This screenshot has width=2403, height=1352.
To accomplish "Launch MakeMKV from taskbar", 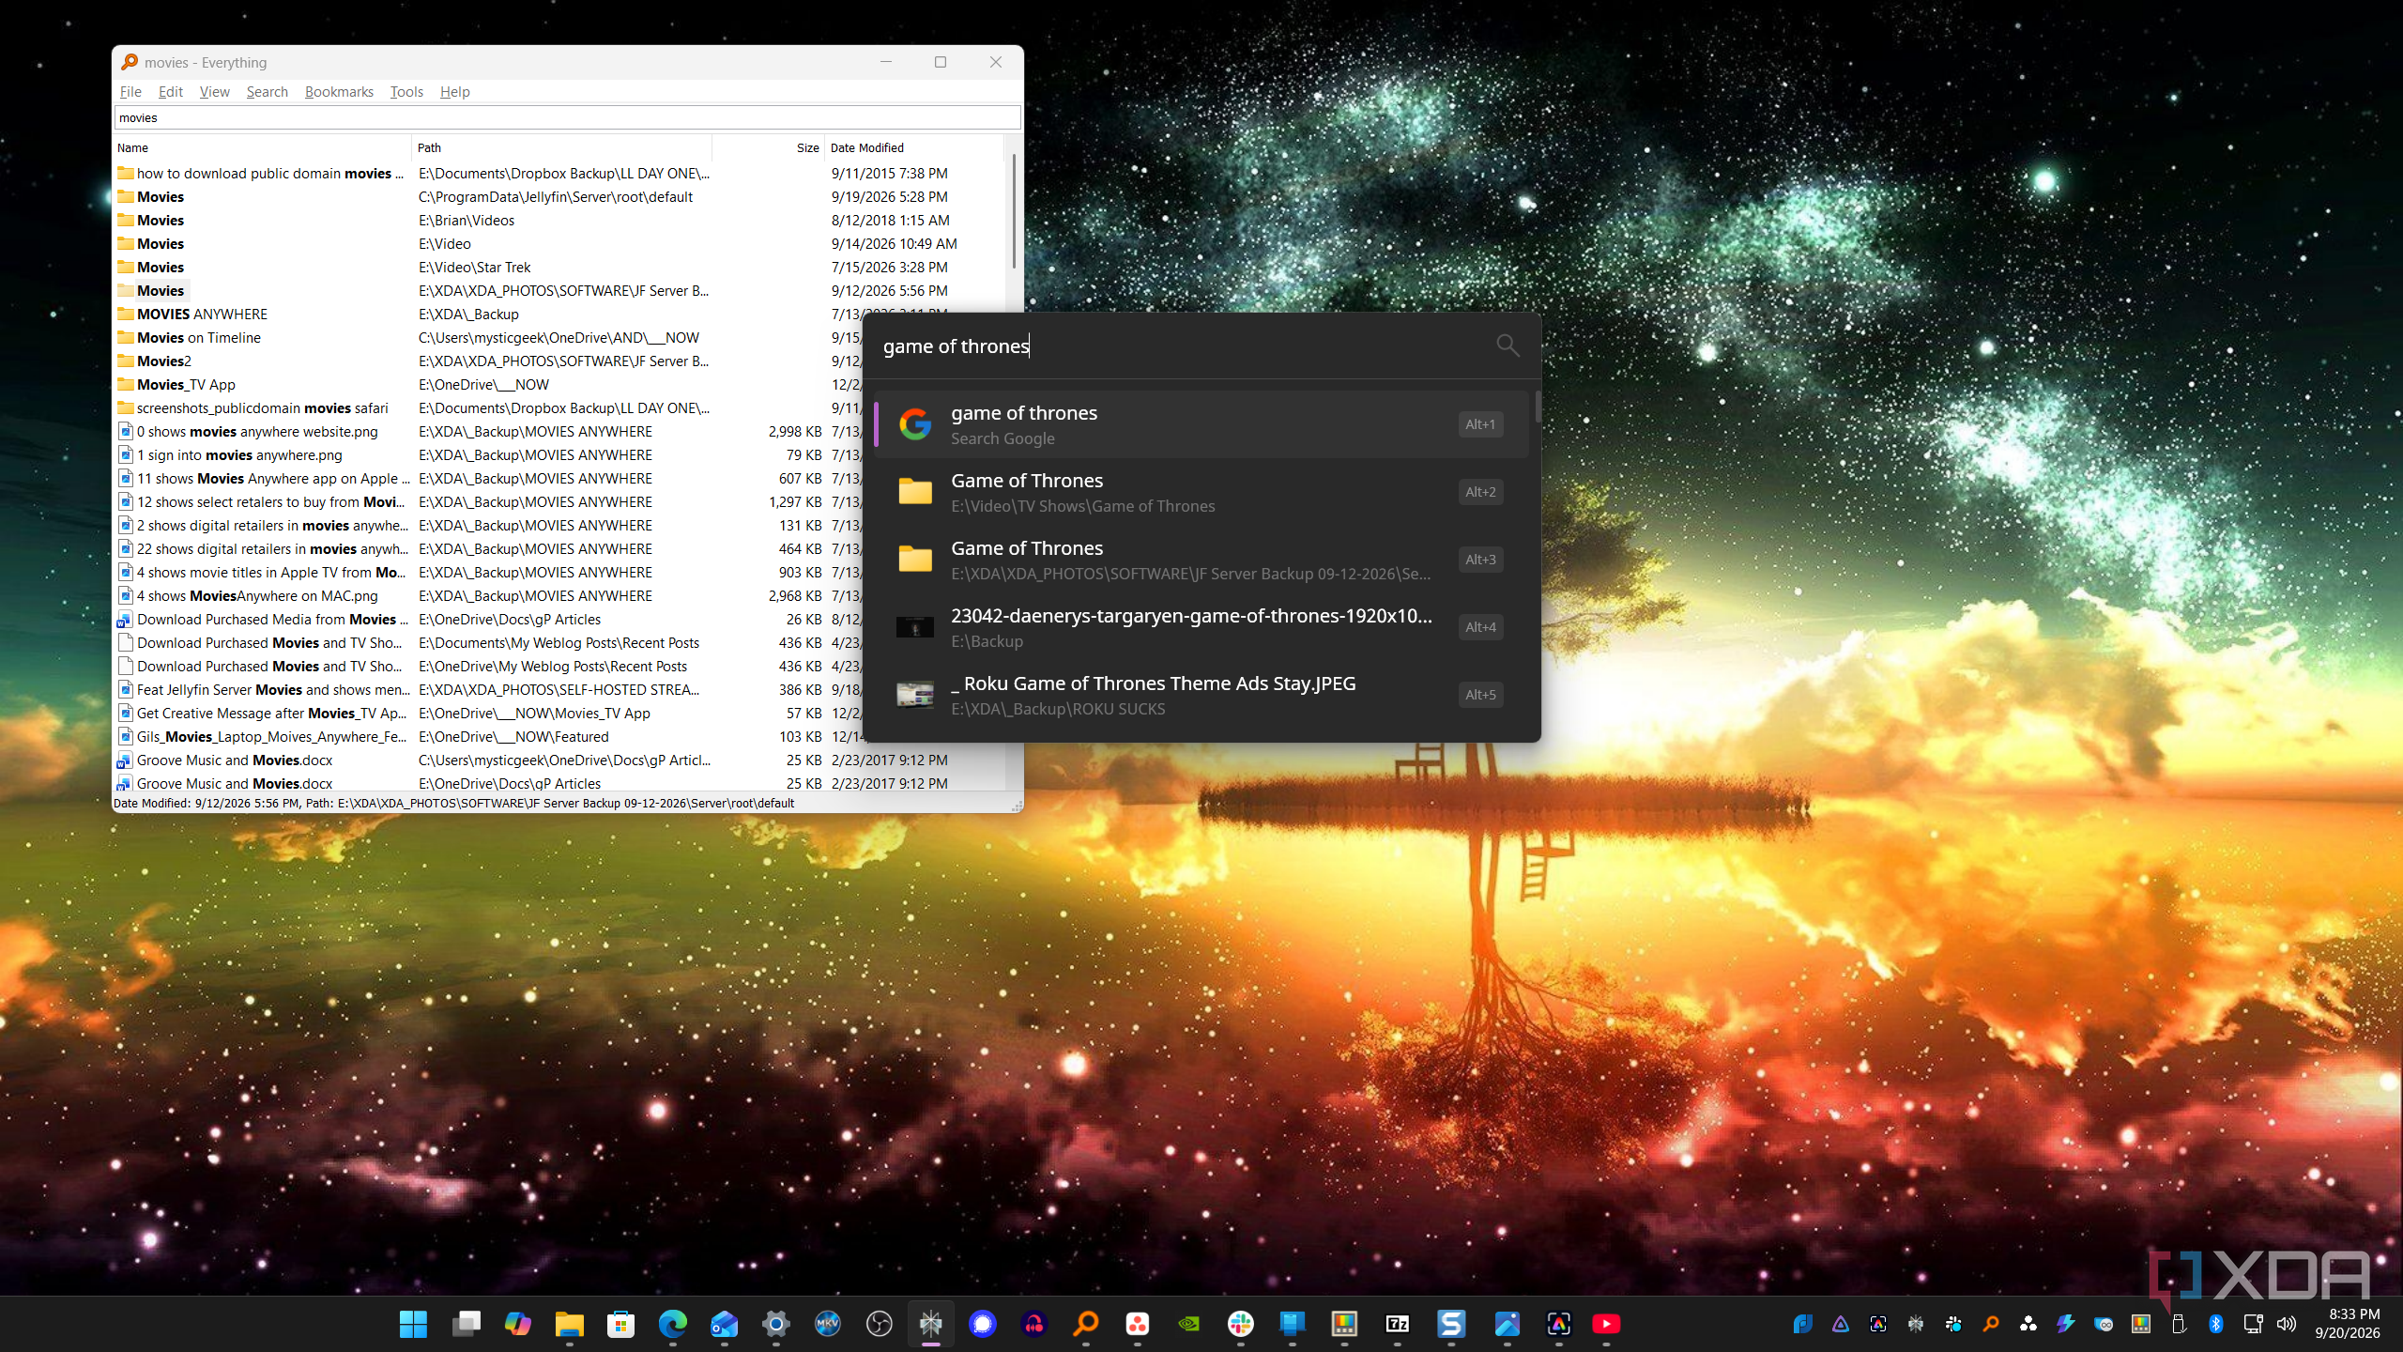I will click(827, 1324).
